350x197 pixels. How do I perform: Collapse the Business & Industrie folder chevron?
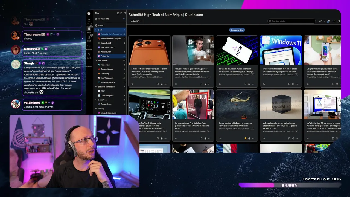[x=96, y=87]
